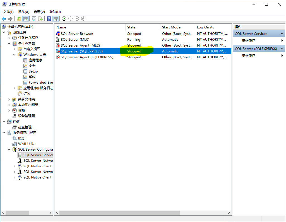Click the SQL Server Agent (MLC) service icon
The height and width of the screenshot is (222, 286).
[58, 45]
